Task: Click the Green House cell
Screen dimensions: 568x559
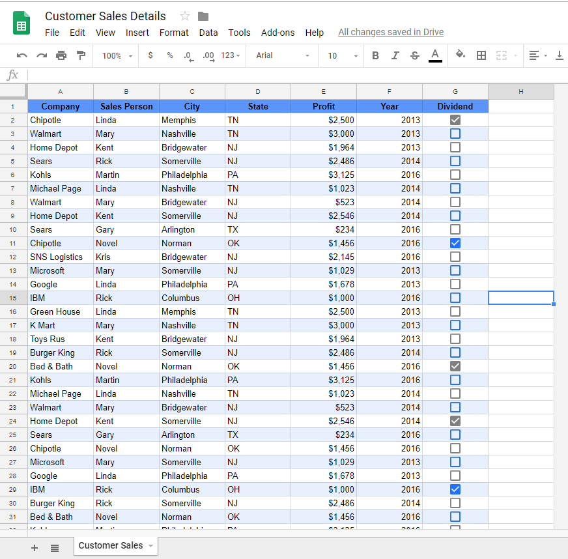Action: tap(61, 311)
